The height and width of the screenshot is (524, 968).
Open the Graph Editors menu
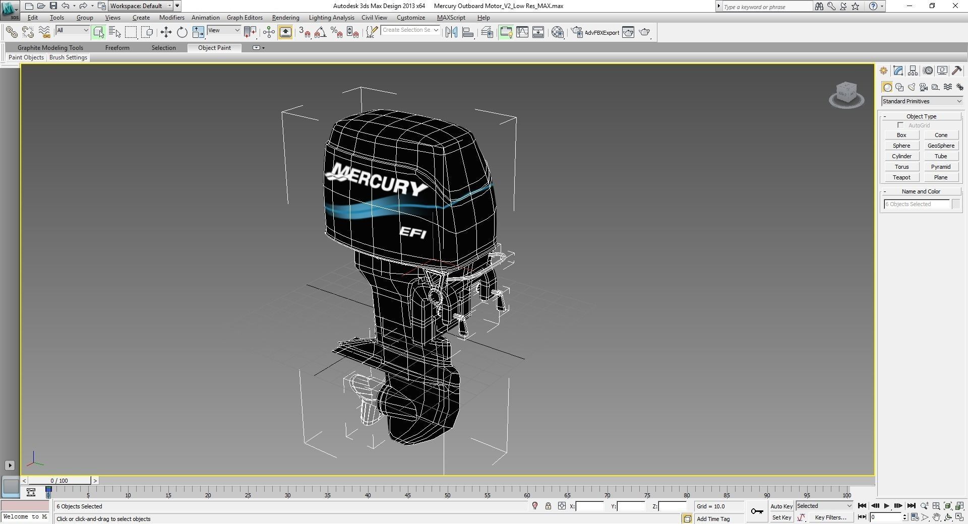coord(245,18)
